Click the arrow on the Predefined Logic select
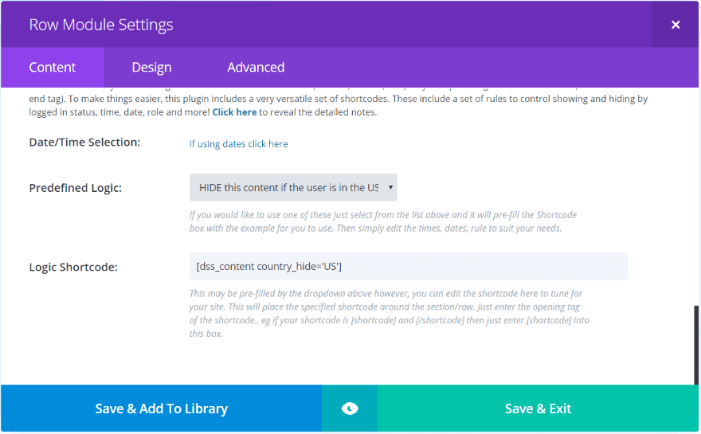 (390, 188)
